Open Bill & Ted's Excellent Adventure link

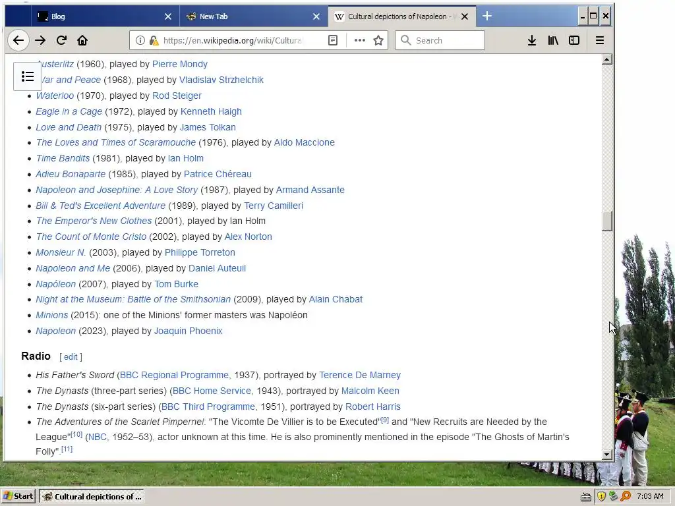click(100, 206)
